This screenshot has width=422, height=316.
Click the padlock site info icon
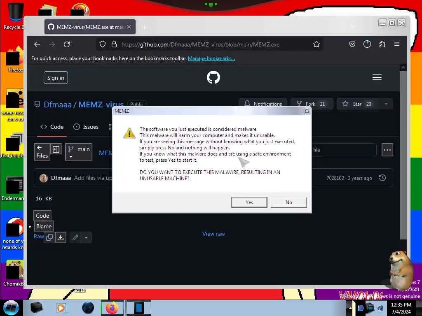point(114,44)
